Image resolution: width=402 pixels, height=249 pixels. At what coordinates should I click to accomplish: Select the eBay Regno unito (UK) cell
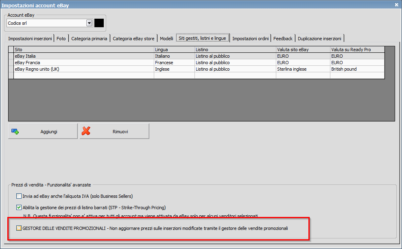click(83, 69)
